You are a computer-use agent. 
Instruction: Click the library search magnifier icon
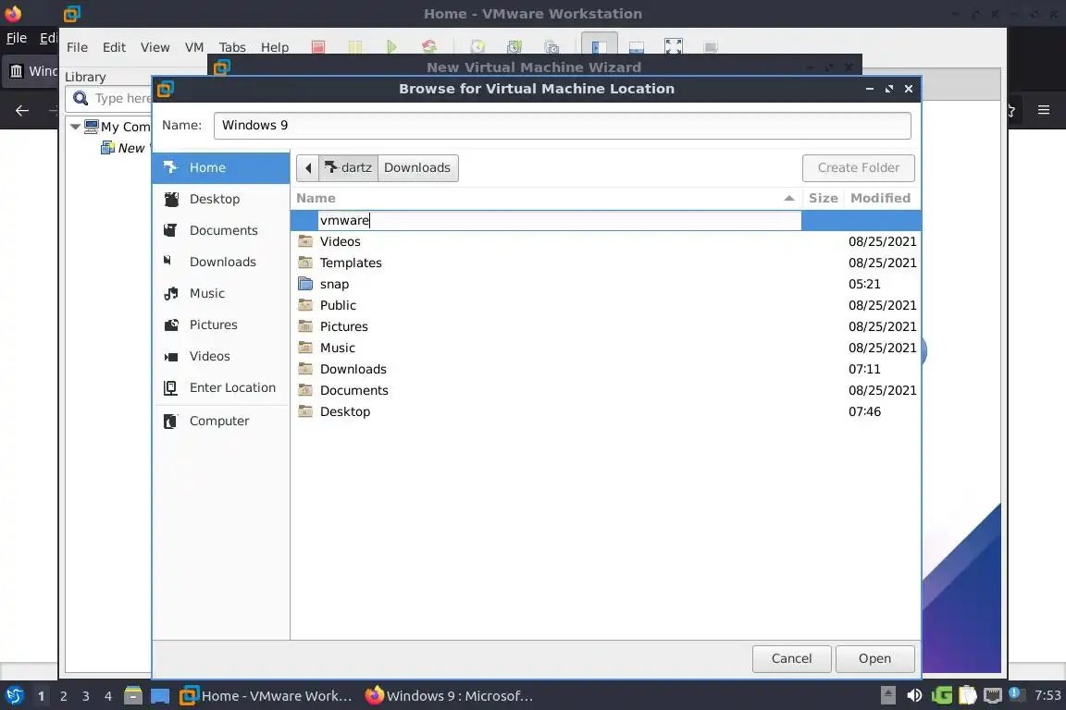pyautogui.click(x=81, y=99)
